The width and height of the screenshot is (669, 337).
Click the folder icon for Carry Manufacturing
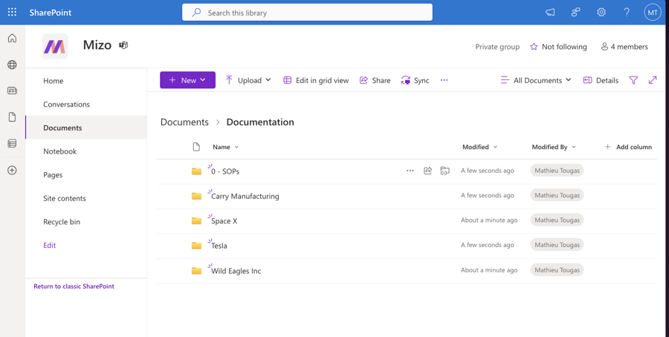(196, 196)
